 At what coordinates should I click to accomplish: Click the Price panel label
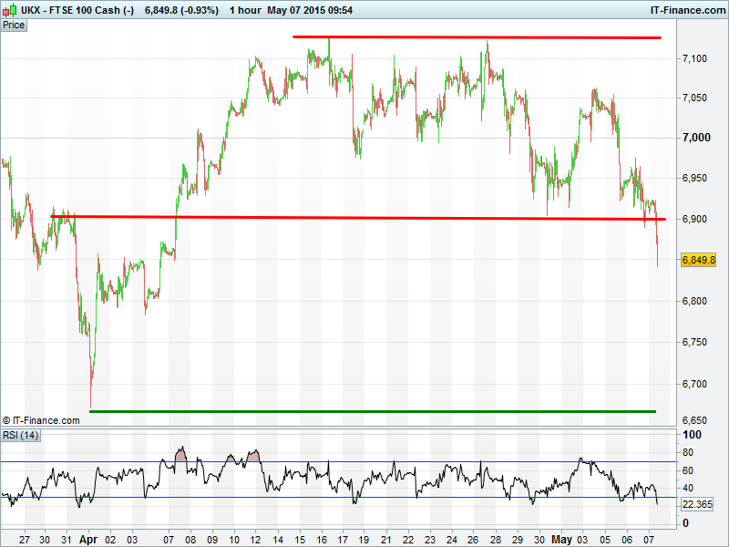click(x=14, y=25)
